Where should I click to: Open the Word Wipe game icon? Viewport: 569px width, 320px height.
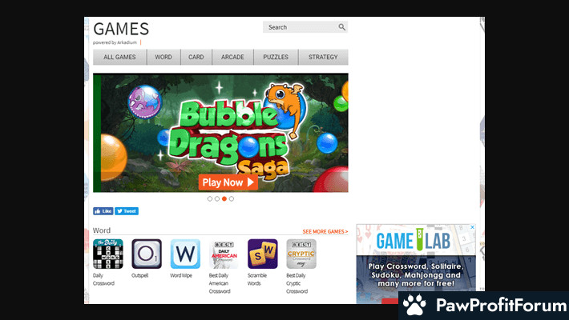(185, 254)
